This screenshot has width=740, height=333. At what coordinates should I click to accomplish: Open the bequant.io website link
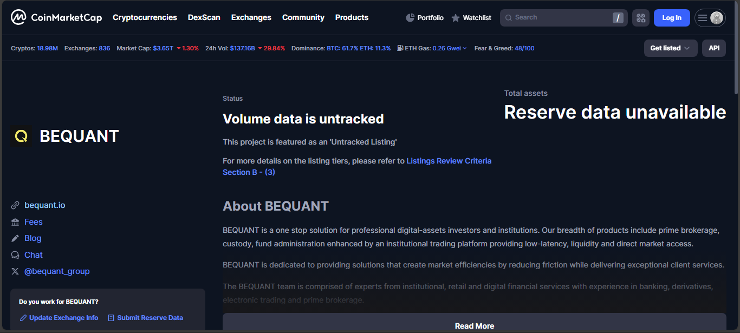pyautogui.click(x=45, y=205)
